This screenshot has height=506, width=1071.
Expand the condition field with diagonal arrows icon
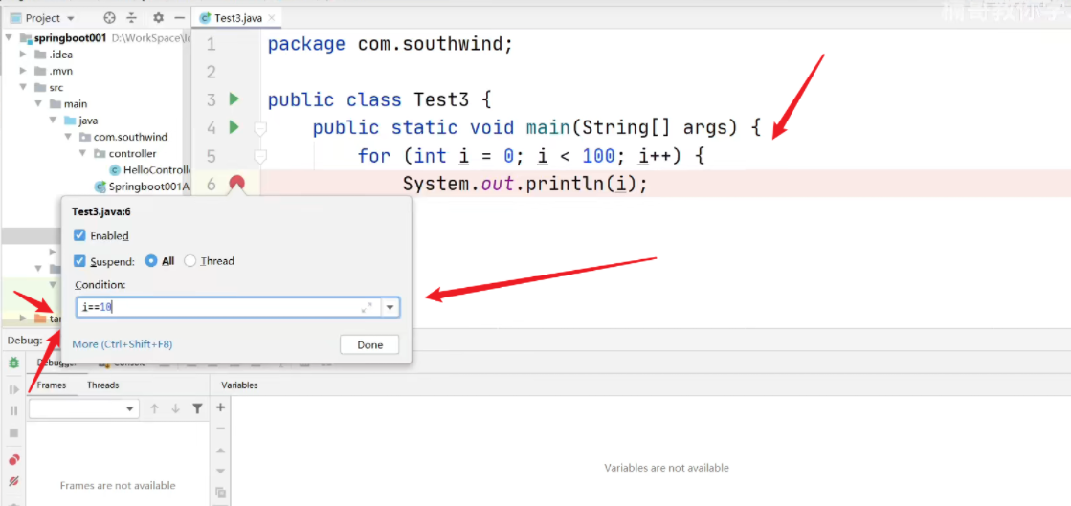[367, 308]
